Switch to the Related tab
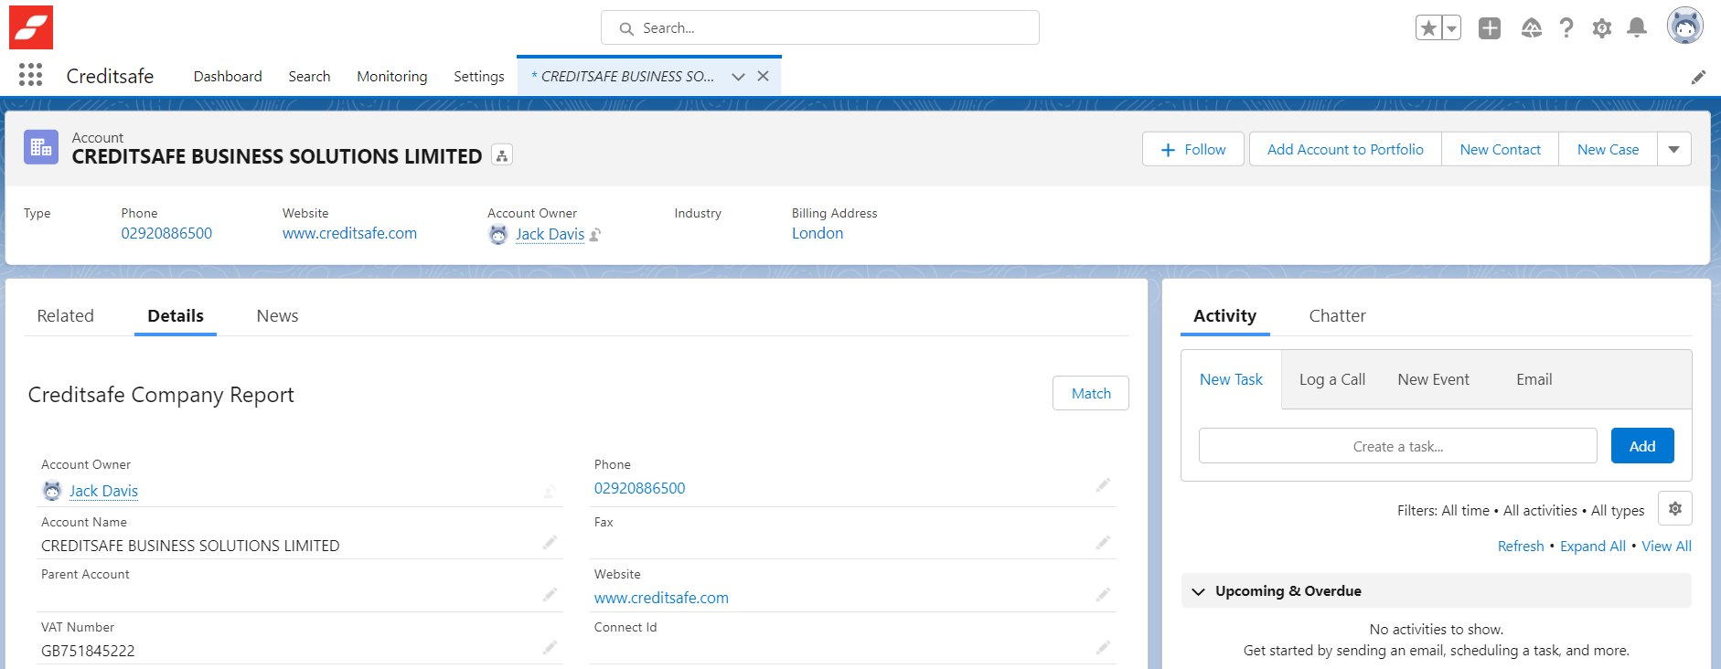 pyautogui.click(x=65, y=315)
